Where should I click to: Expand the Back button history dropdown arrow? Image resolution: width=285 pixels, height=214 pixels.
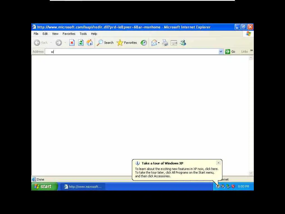click(51, 43)
